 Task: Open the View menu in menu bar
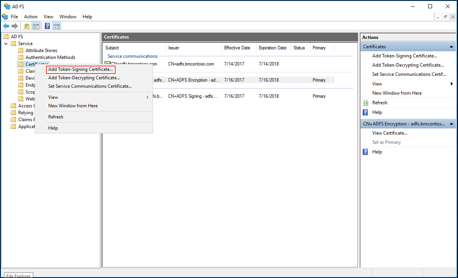(x=48, y=17)
